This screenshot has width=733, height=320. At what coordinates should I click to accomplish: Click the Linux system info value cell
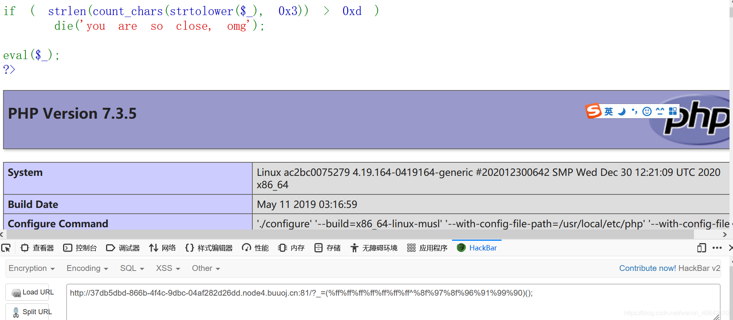pyautogui.click(x=491, y=178)
